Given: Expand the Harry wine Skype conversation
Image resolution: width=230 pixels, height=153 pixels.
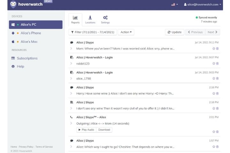Looking at the screenshot, I should click(x=71, y=93).
